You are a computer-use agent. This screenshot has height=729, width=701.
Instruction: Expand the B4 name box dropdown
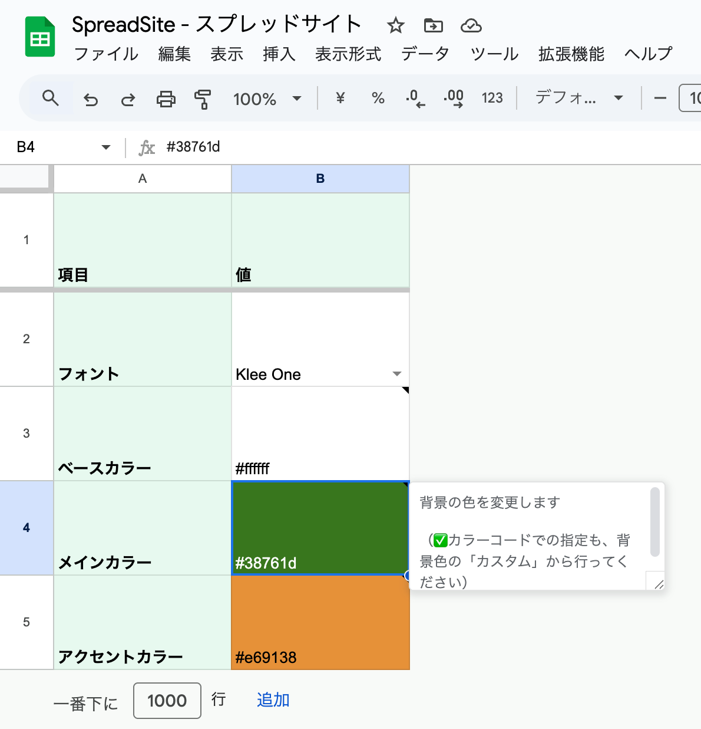tap(106, 147)
